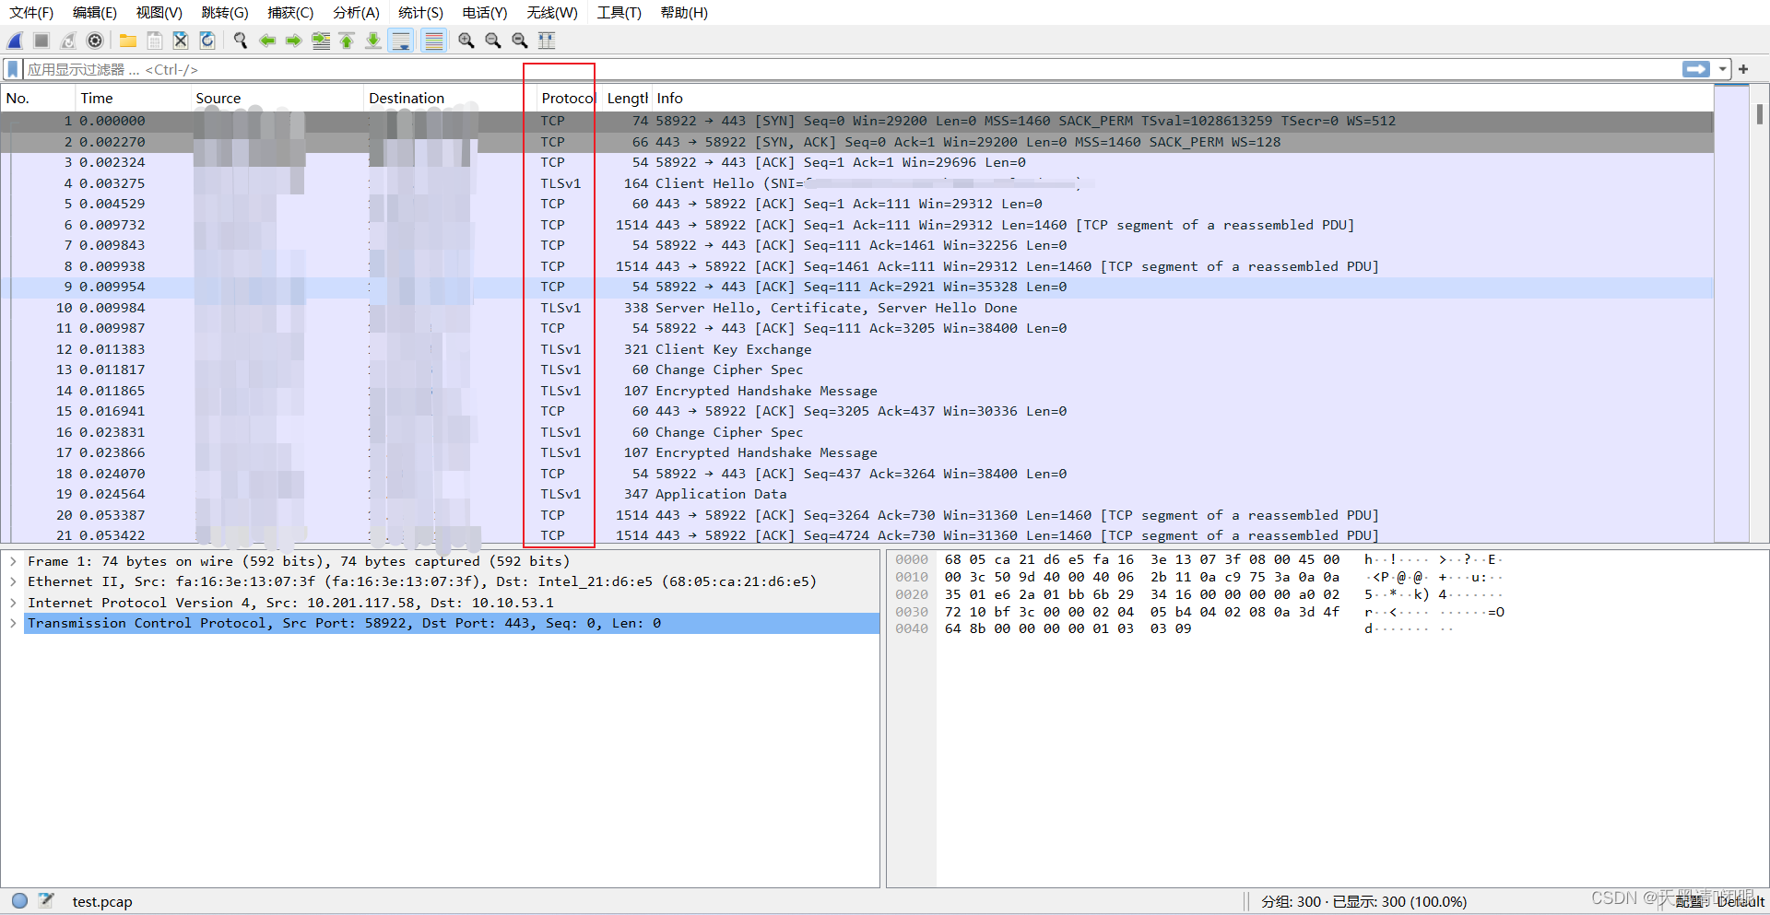Screen dimensions: 1770x915
Task: Open the 工具(T) menu
Action: click(619, 13)
